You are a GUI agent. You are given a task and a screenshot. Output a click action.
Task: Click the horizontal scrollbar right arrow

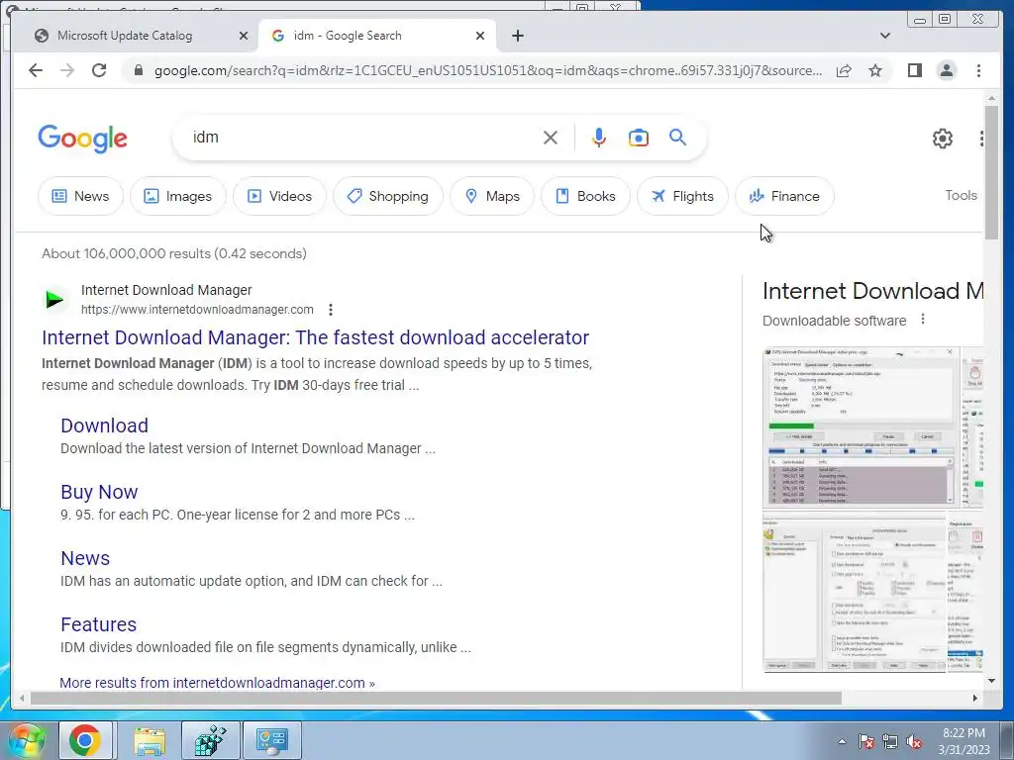point(975,698)
